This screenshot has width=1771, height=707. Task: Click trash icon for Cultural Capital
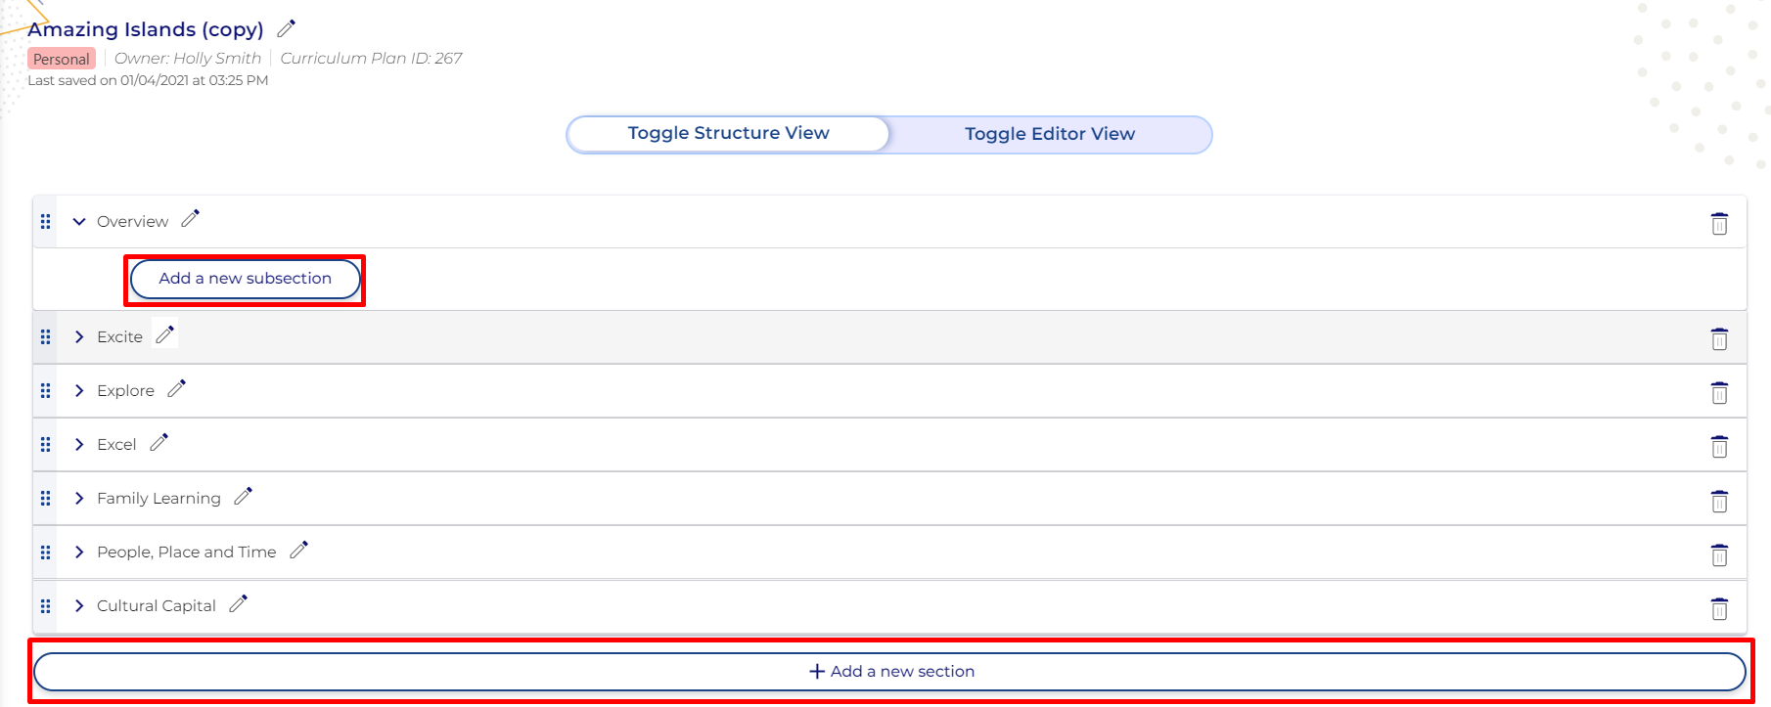coord(1718,608)
